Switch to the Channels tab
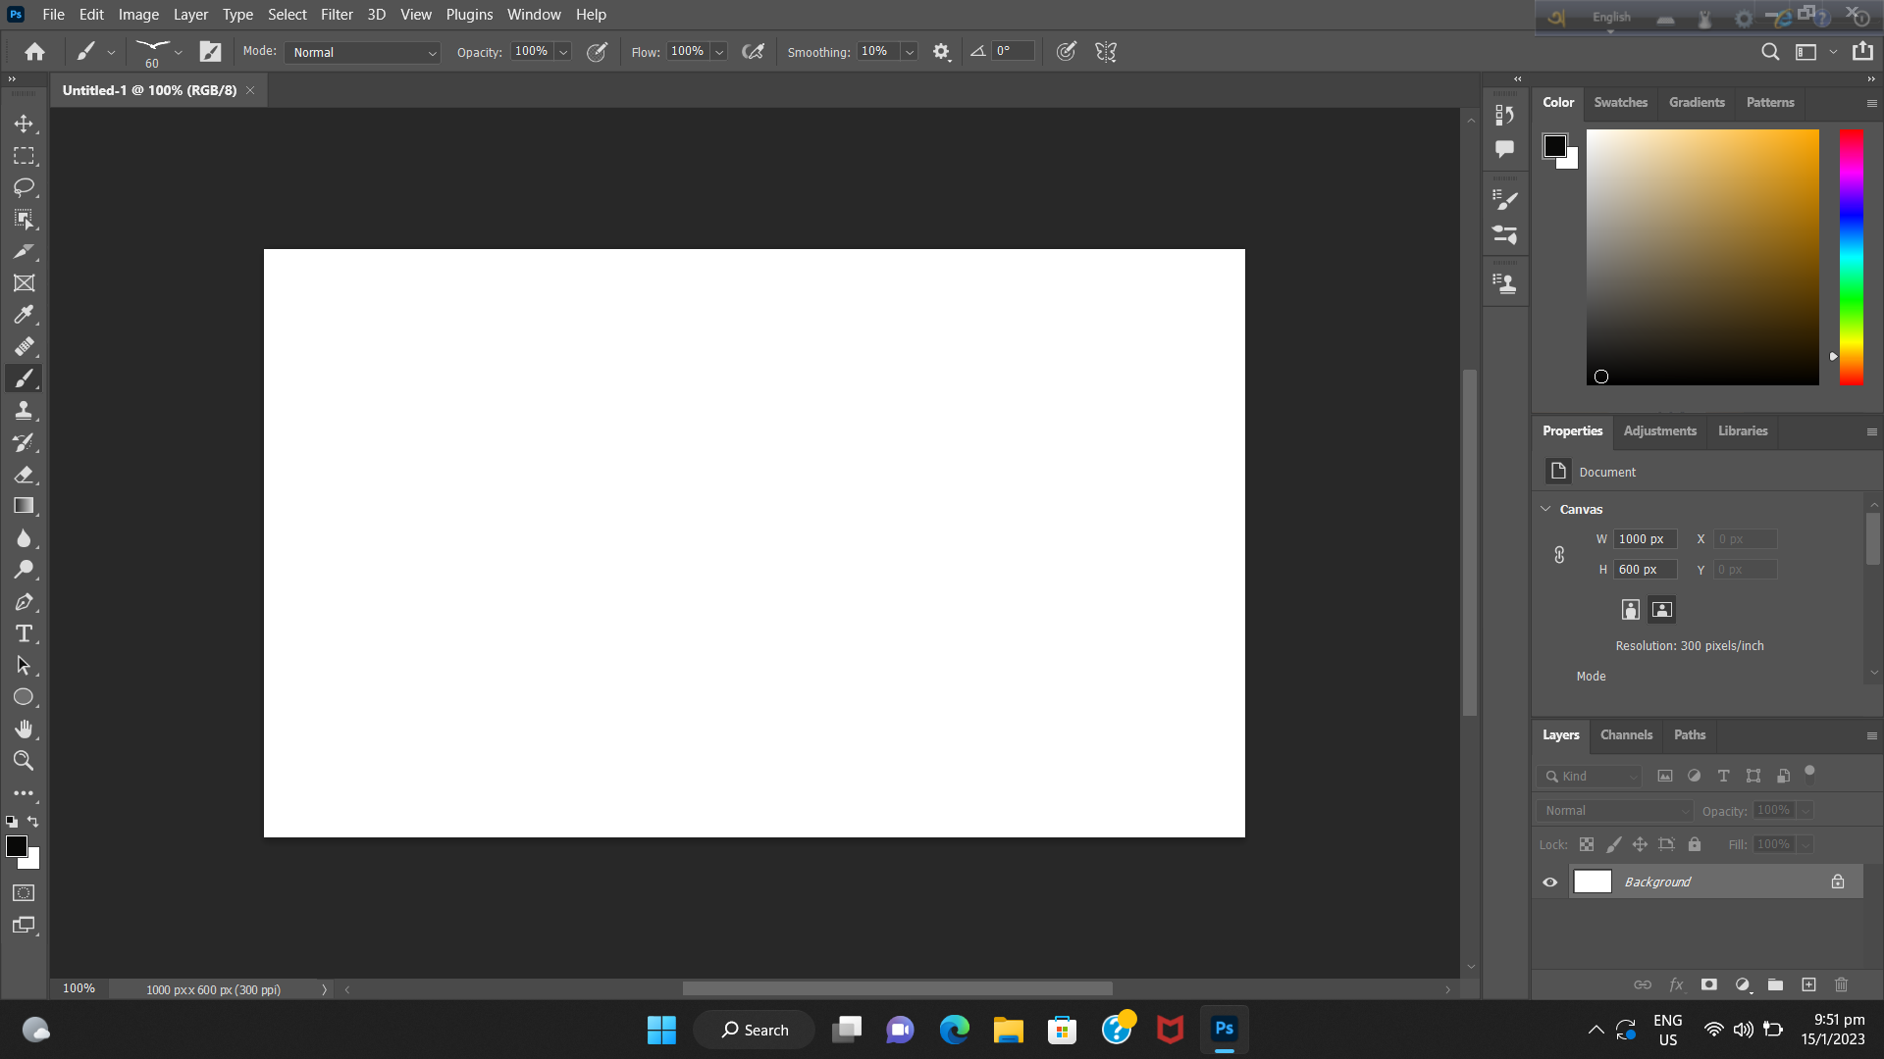Image resolution: width=1884 pixels, height=1059 pixels. click(1626, 734)
